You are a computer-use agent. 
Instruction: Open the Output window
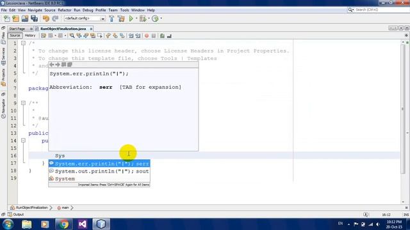15,215
